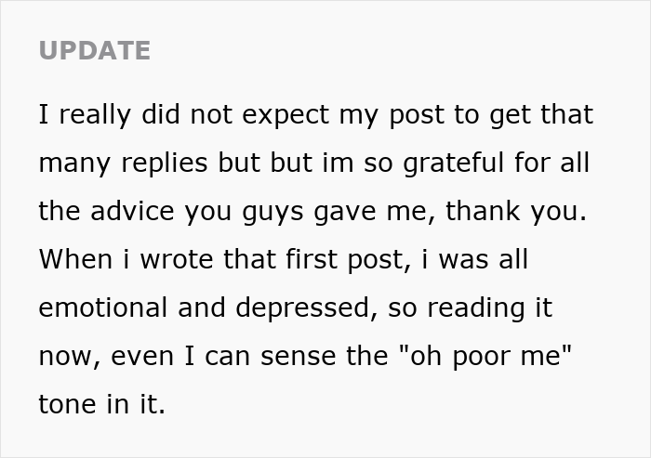This screenshot has width=651, height=458.
Task: Click the word "replies"
Action: pos(165,164)
